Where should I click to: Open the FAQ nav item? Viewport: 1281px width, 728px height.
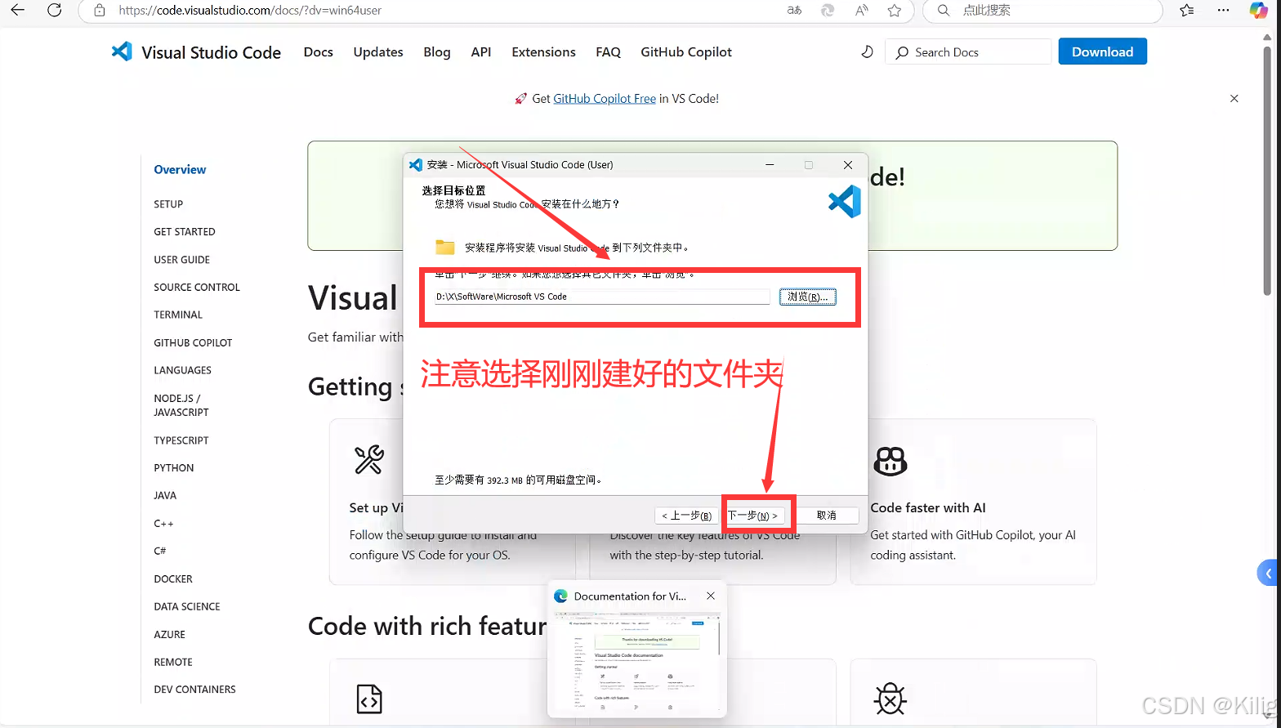(608, 51)
